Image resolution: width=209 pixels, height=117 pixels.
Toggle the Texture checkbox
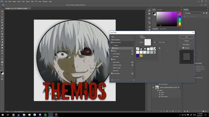(x=113, y=48)
